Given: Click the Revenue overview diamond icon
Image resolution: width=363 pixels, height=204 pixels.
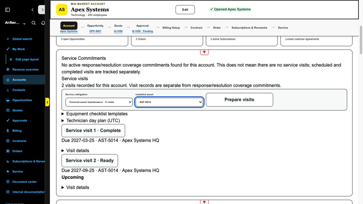Looking at the screenshot, I should 8,69.
